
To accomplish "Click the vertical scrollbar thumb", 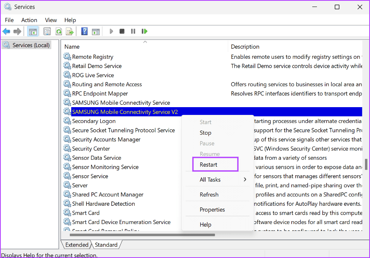I will click(366, 164).
